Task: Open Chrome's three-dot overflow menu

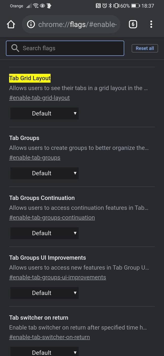Action: click(151, 24)
